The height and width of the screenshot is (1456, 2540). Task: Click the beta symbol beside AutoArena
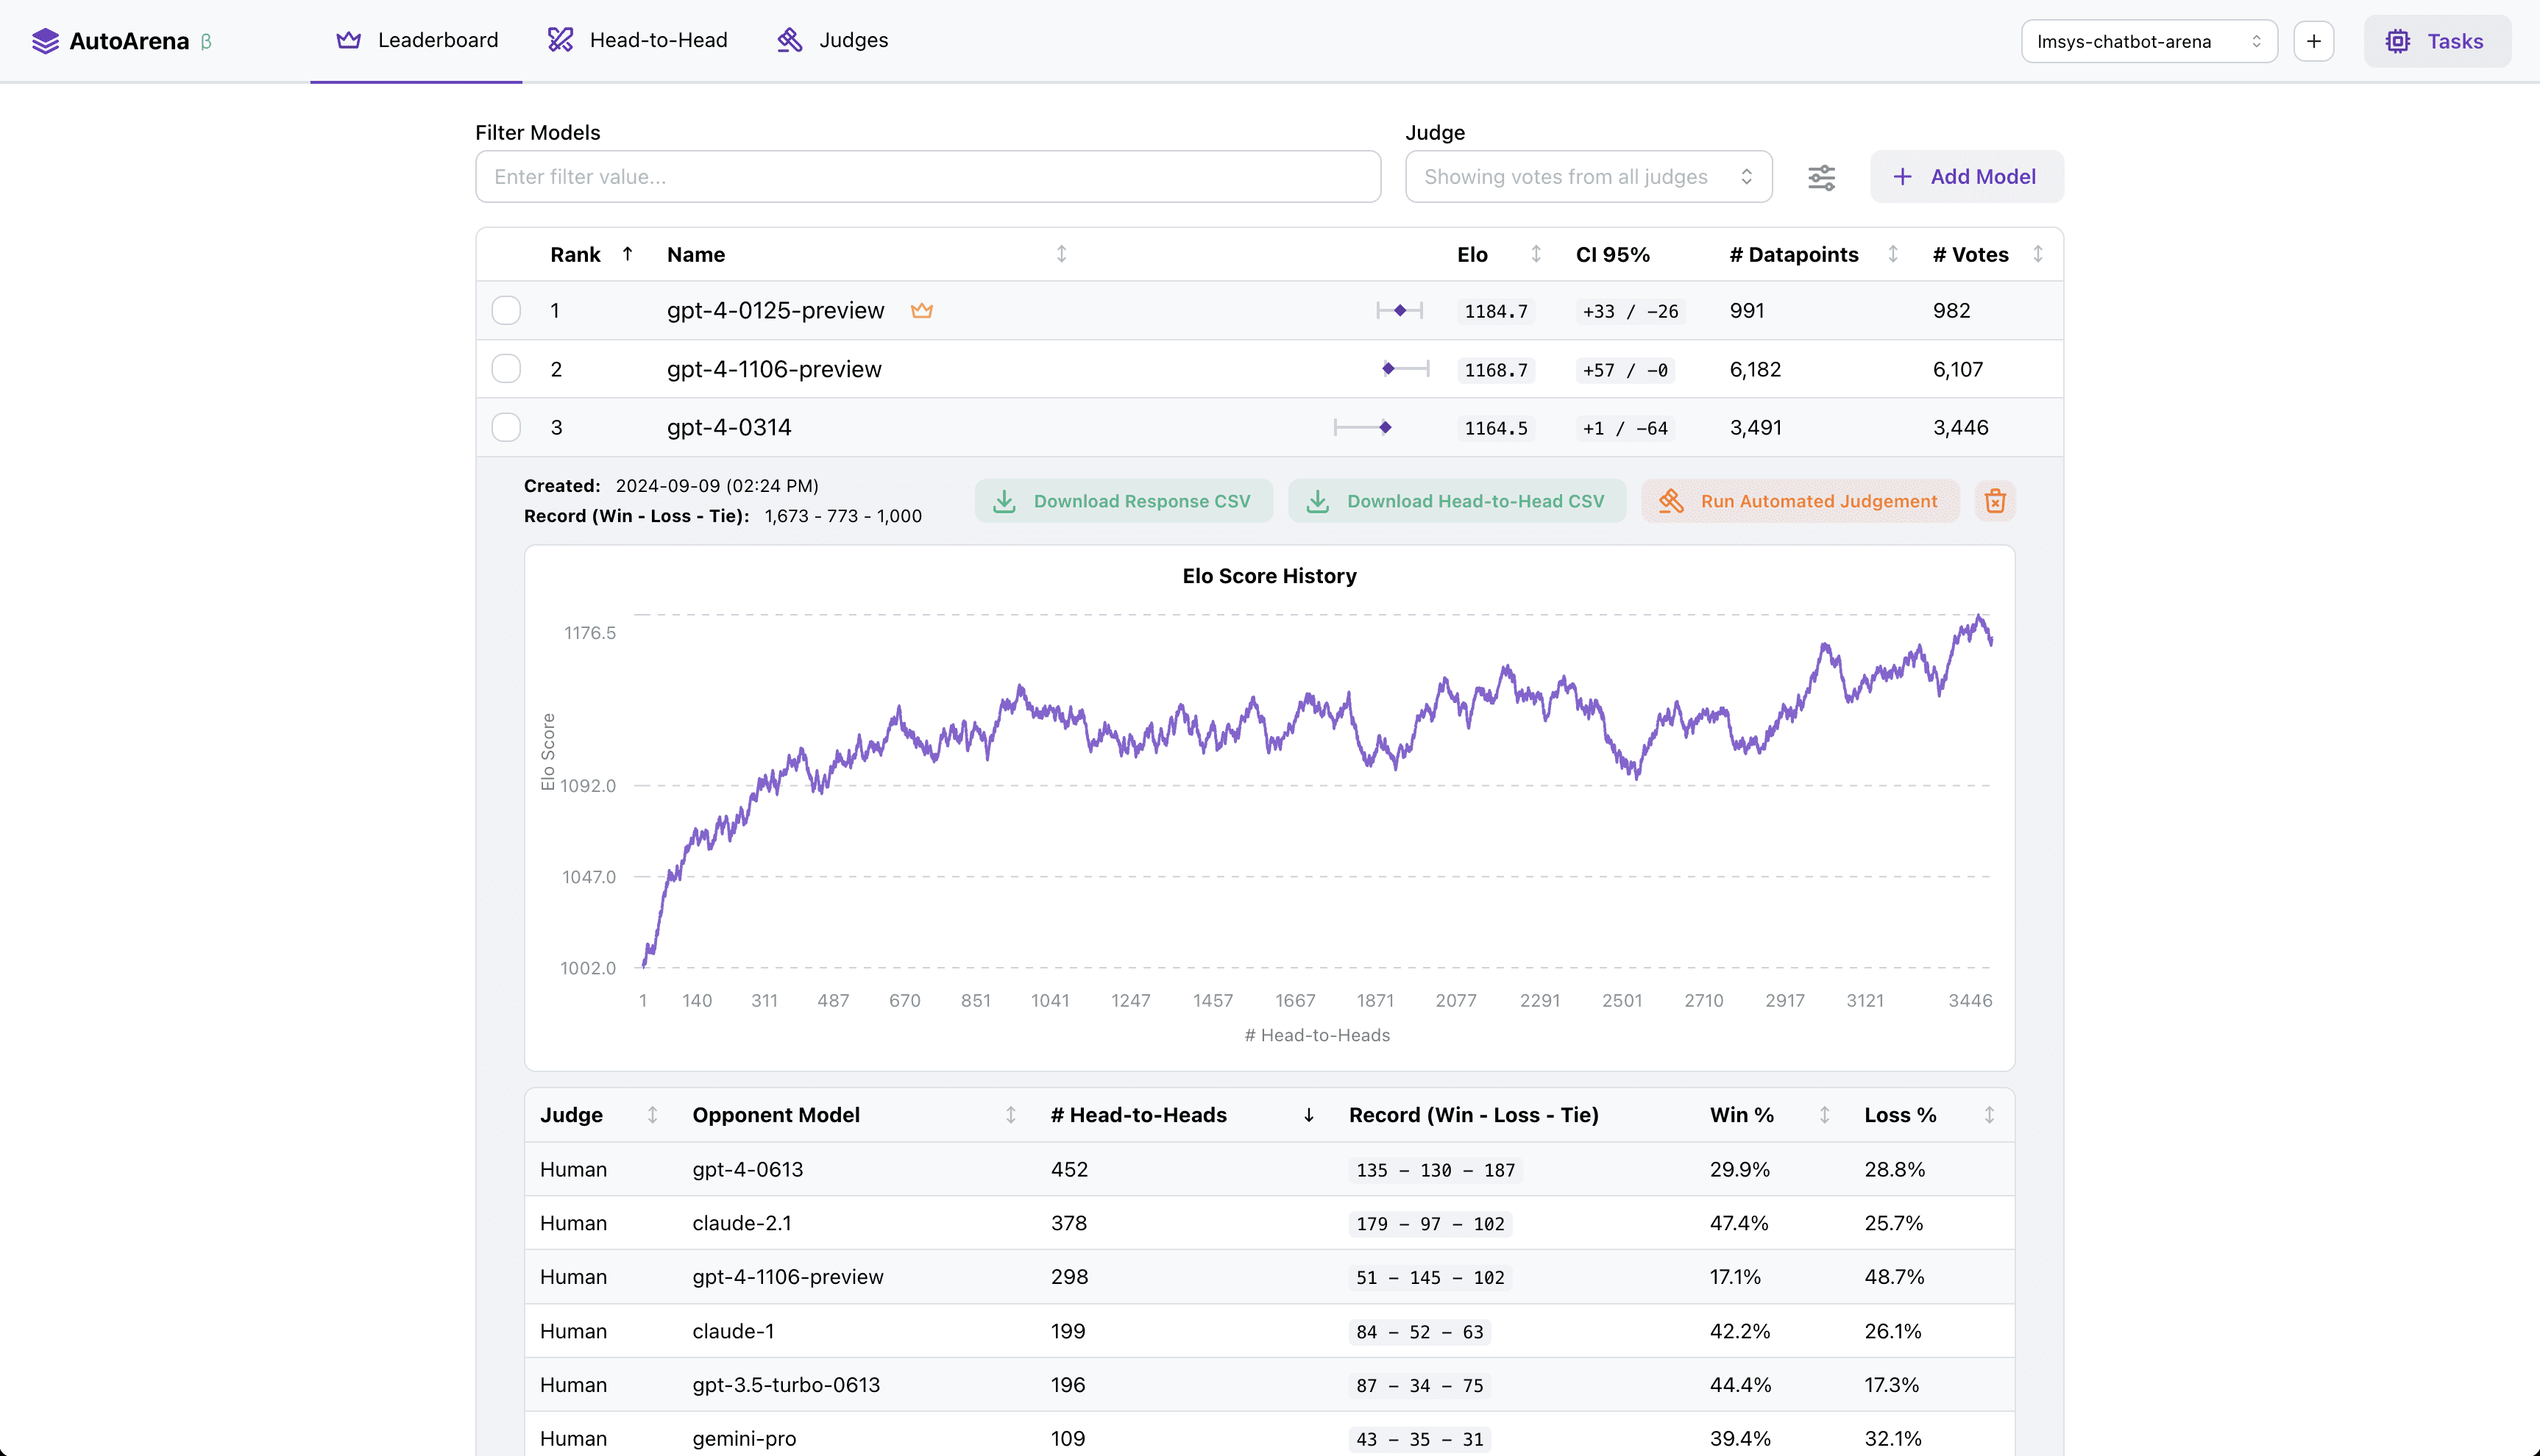click(206, 42)
